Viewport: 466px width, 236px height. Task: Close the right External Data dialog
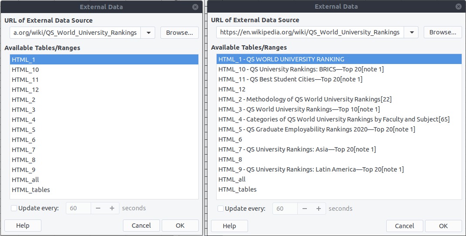[x=459, y=7]
